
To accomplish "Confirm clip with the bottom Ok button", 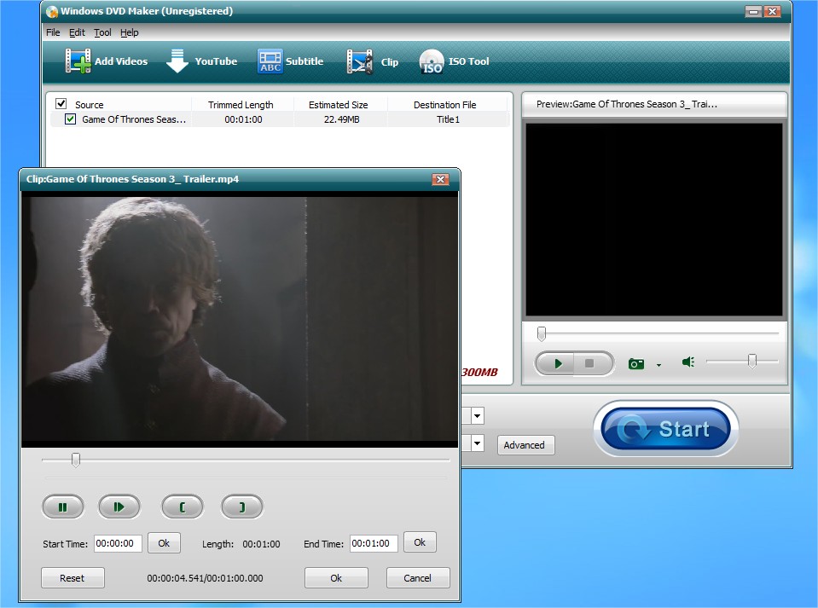I will pyautogui.click(x=336, y=578).
